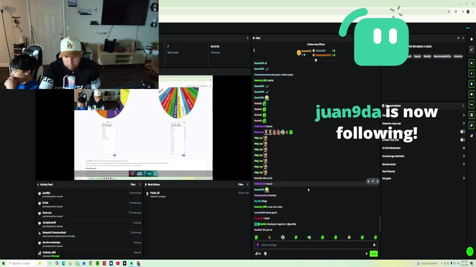Open AI Chat Moderation external link icon
This screenshot has height=267, width=476.
[x=464, y=148]
